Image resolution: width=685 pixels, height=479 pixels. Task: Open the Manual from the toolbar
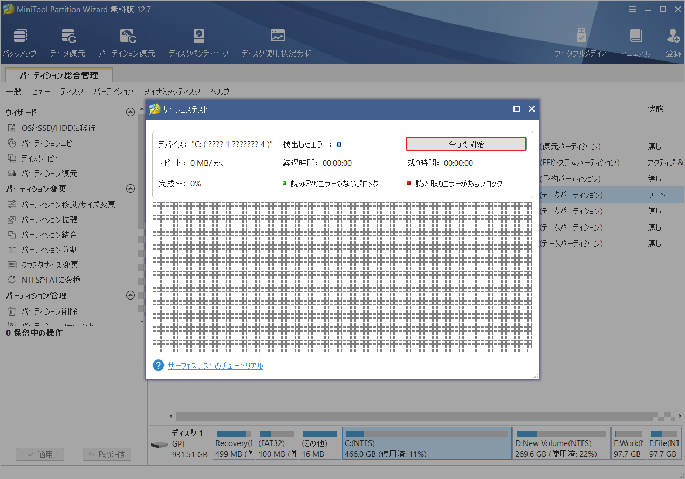click(x=635, y=43)
